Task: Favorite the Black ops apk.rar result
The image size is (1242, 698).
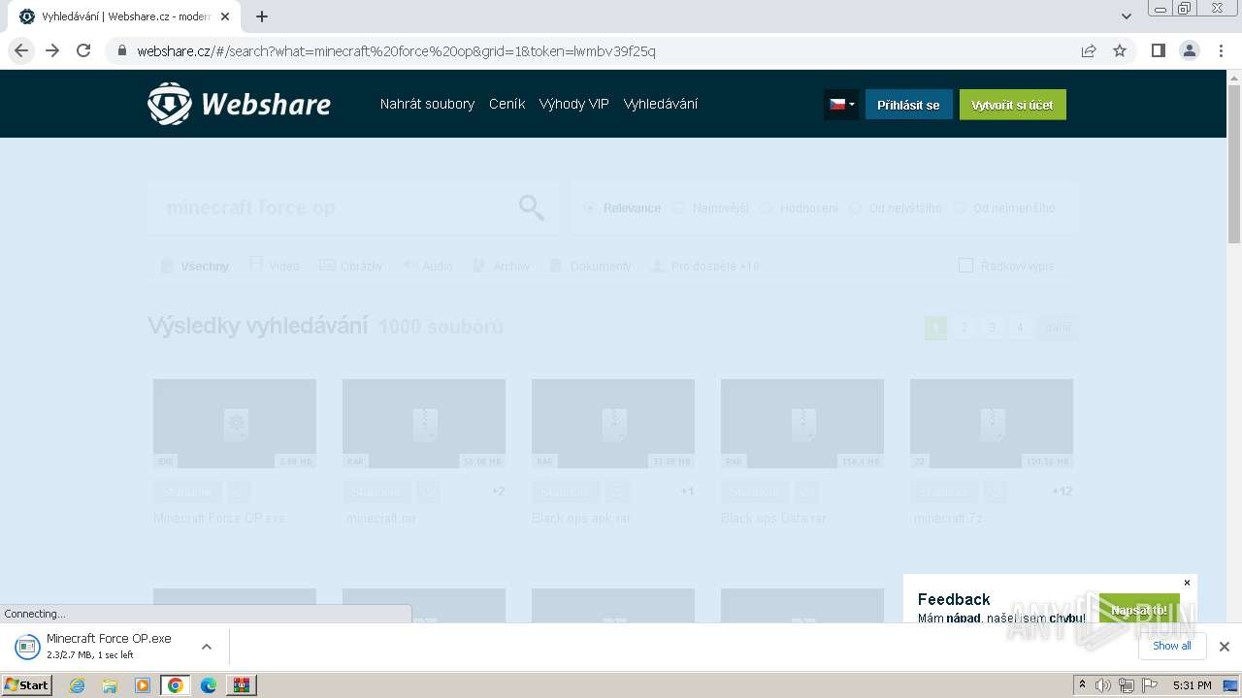Action: (x=617, y=492)
